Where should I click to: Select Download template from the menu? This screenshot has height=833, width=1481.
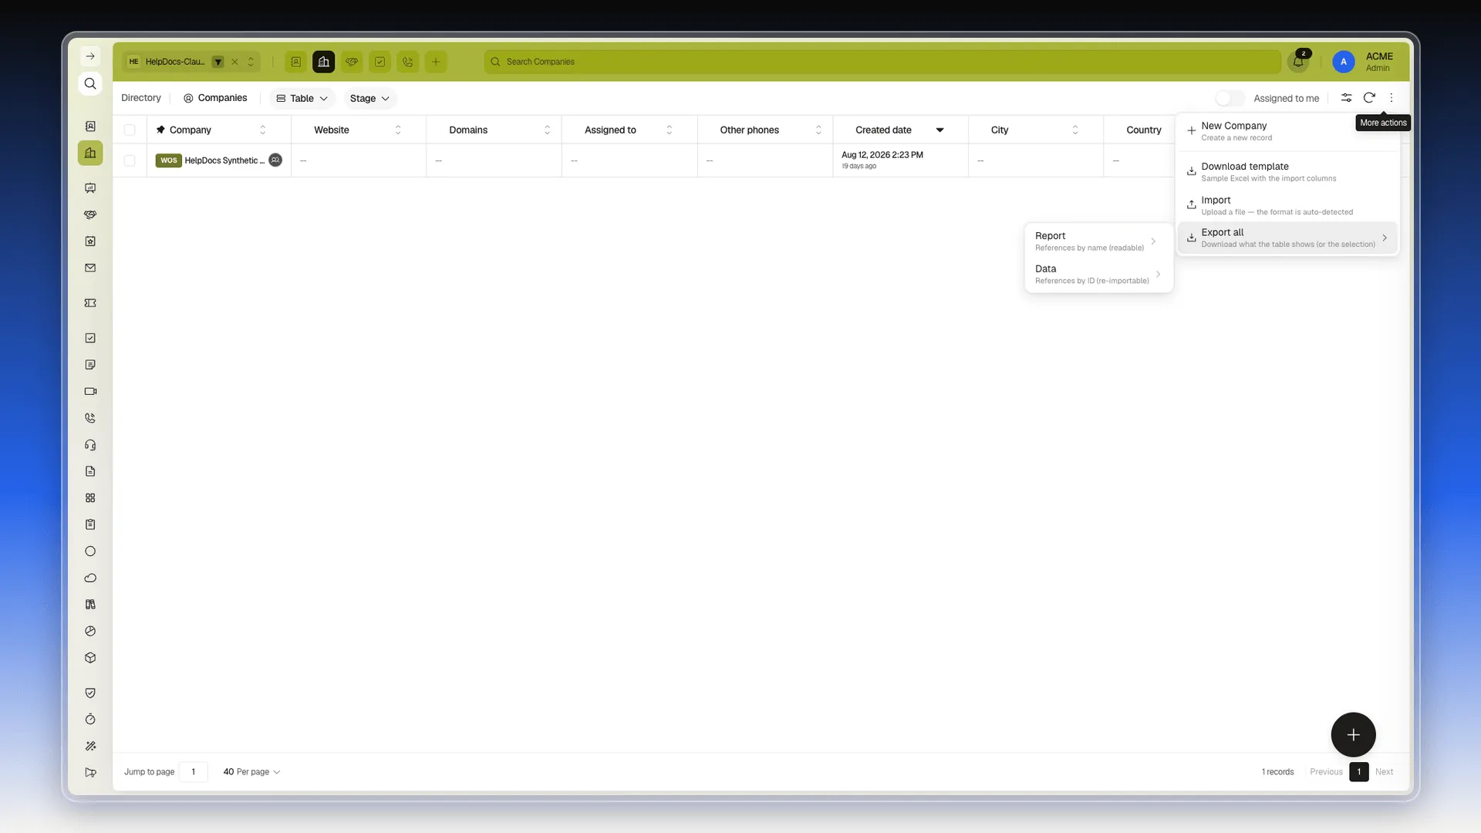coord(1287,172)
